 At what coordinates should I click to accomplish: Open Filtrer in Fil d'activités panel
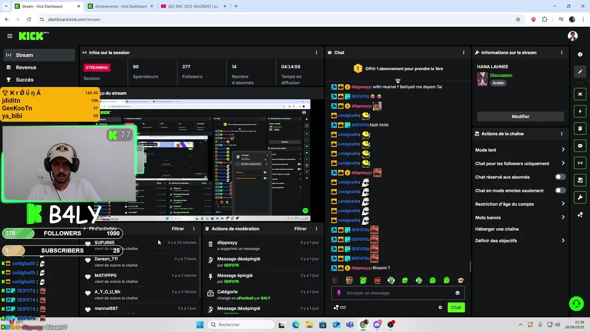coord(178,229)
